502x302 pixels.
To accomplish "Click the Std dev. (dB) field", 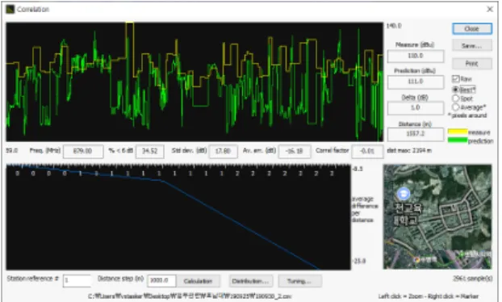I will 223,151.
